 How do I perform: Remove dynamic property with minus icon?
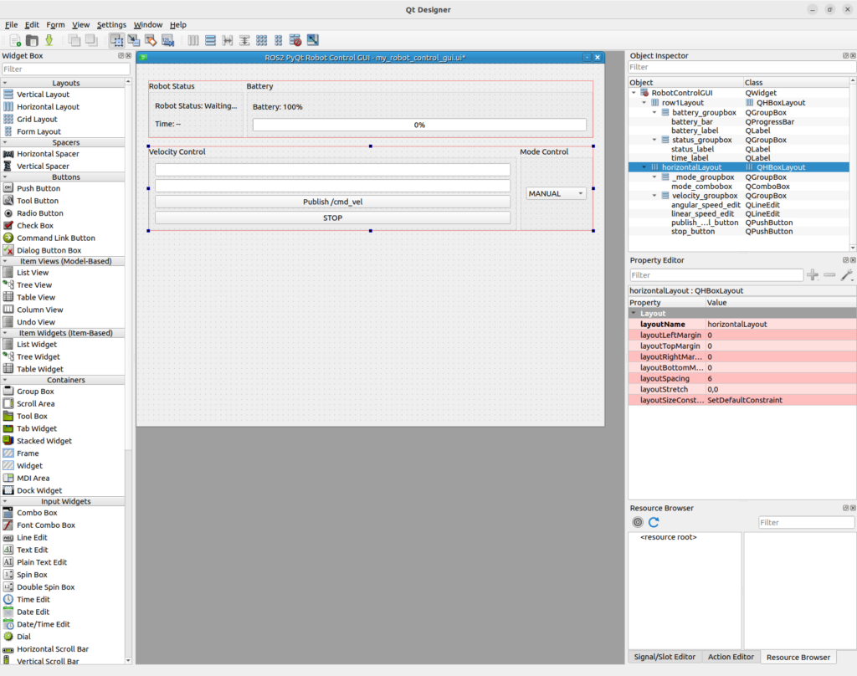point(829,275)
